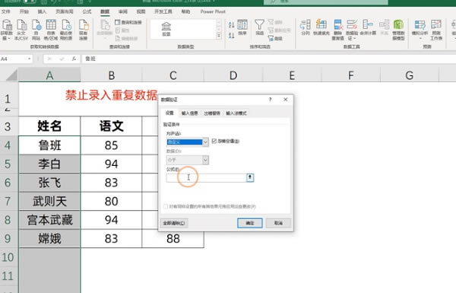
Task: Click the 姓名 header cell
Action: pyautogui.click(x=49, y=126)
